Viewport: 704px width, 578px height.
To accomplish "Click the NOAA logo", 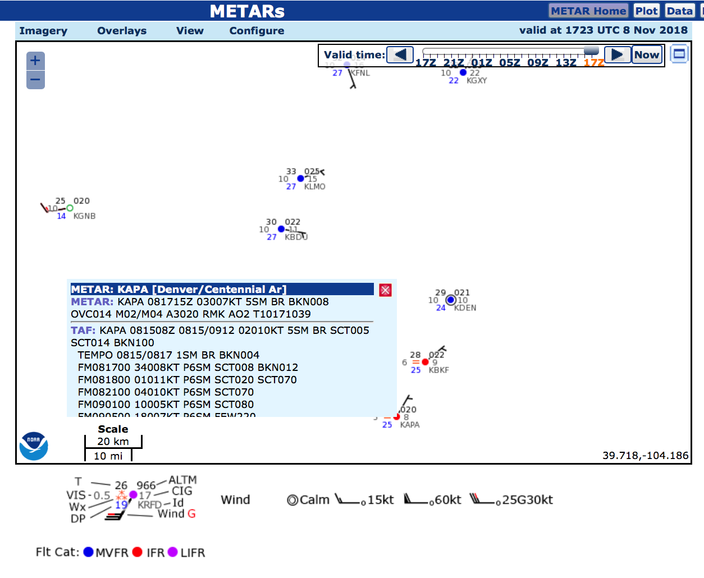I will coord(34,446).
